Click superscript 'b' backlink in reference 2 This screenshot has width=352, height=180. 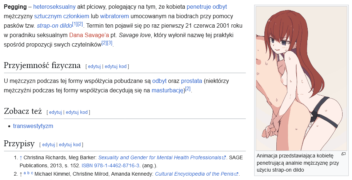(x=28, y=173)
